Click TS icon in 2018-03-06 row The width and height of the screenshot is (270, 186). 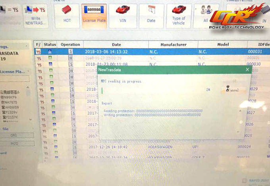(39, 52)
